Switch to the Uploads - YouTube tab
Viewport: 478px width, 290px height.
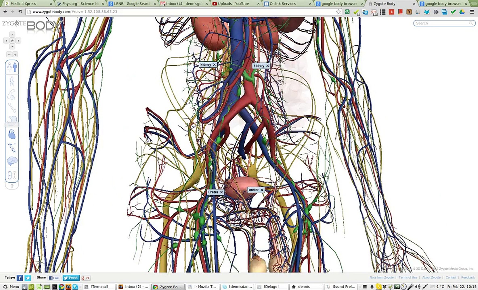pos(236,3)
